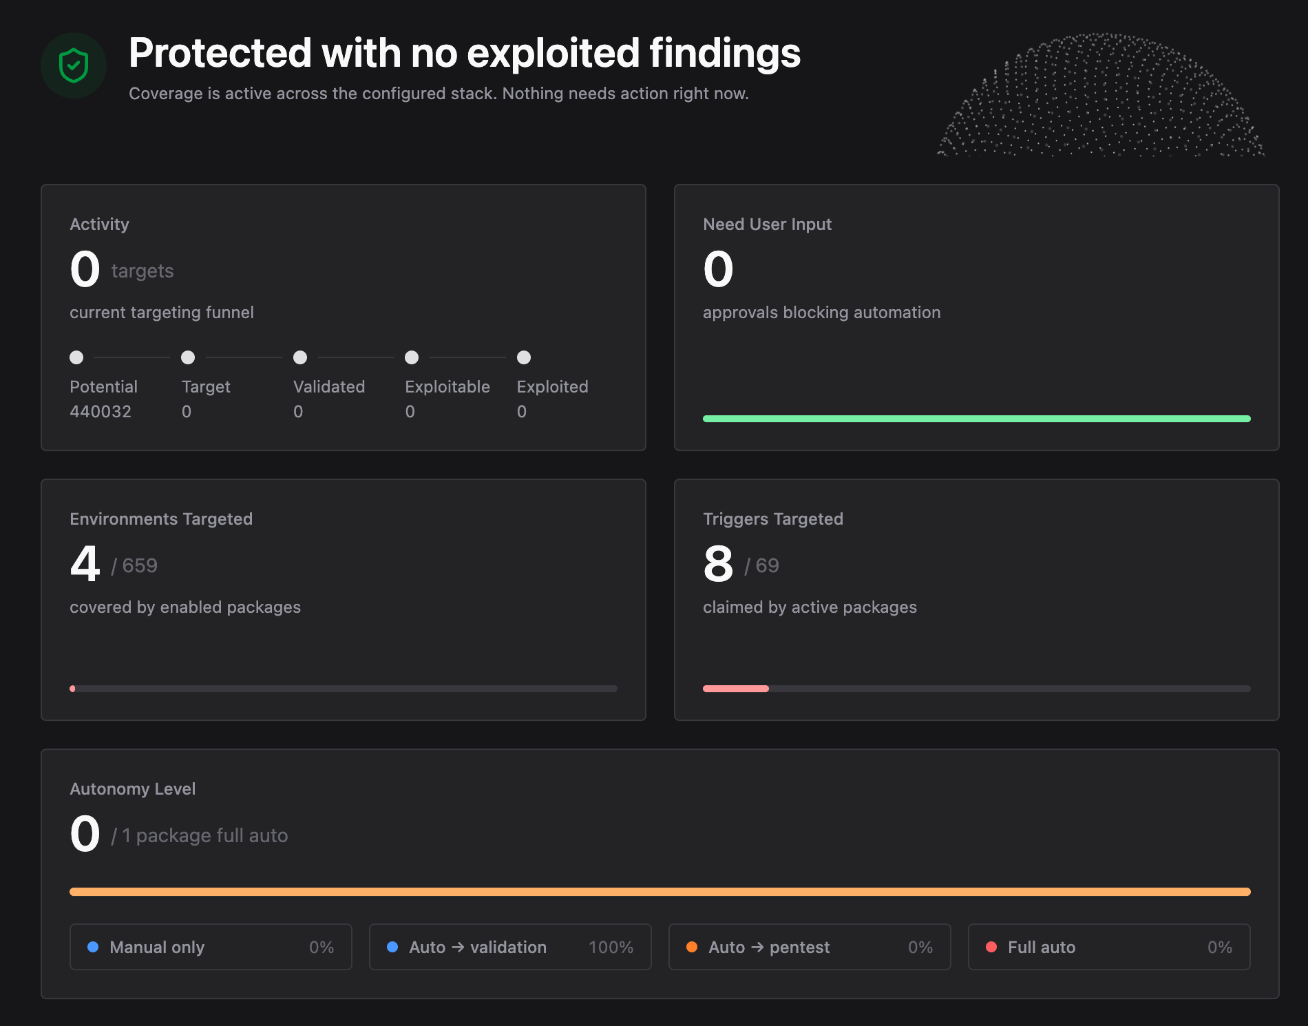
Task: Select the Auto → pentest card
Action: coord(810,947)
